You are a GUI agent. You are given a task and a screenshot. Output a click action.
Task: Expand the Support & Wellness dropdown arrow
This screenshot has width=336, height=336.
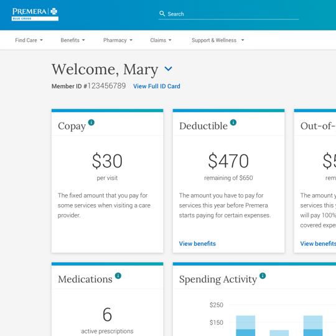(243, 40)
